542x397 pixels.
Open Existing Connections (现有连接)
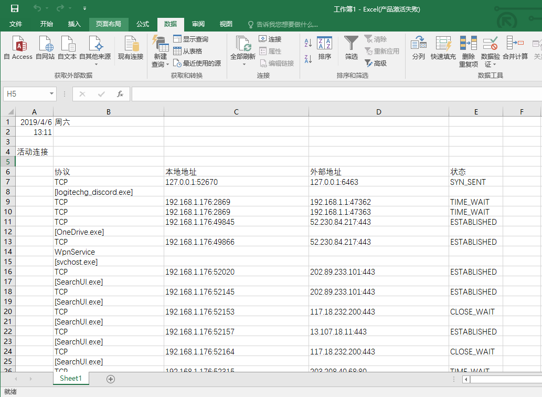tap(131, 48)
